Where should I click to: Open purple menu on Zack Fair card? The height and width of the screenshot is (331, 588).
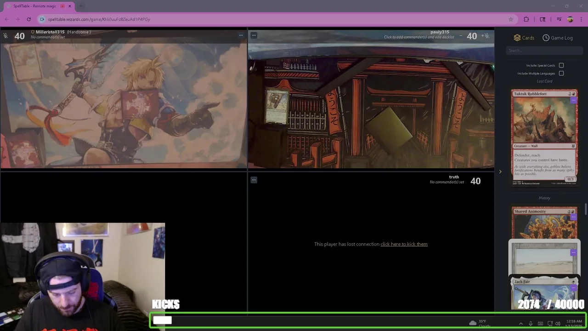click(573, 288)
